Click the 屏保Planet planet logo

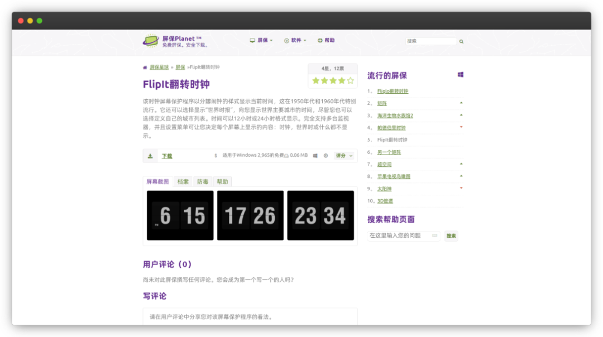tap(150, 40)
